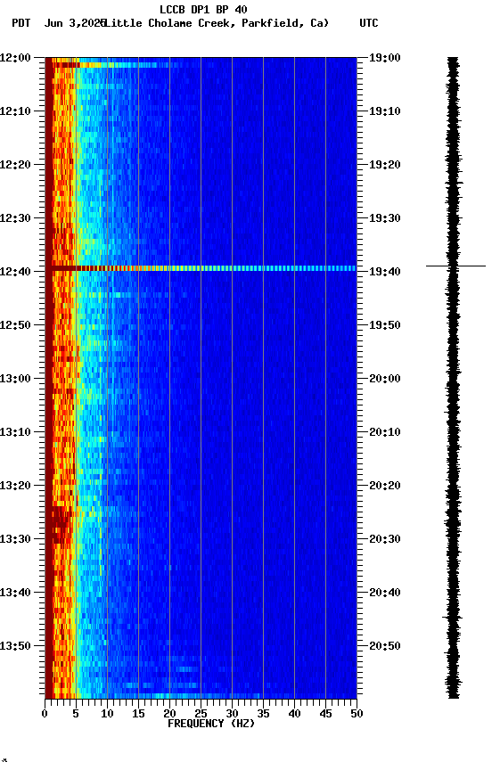Click the 20 Hz axis tick label
The height and width of the screenshot is (770, 492).
pos(169,714)
